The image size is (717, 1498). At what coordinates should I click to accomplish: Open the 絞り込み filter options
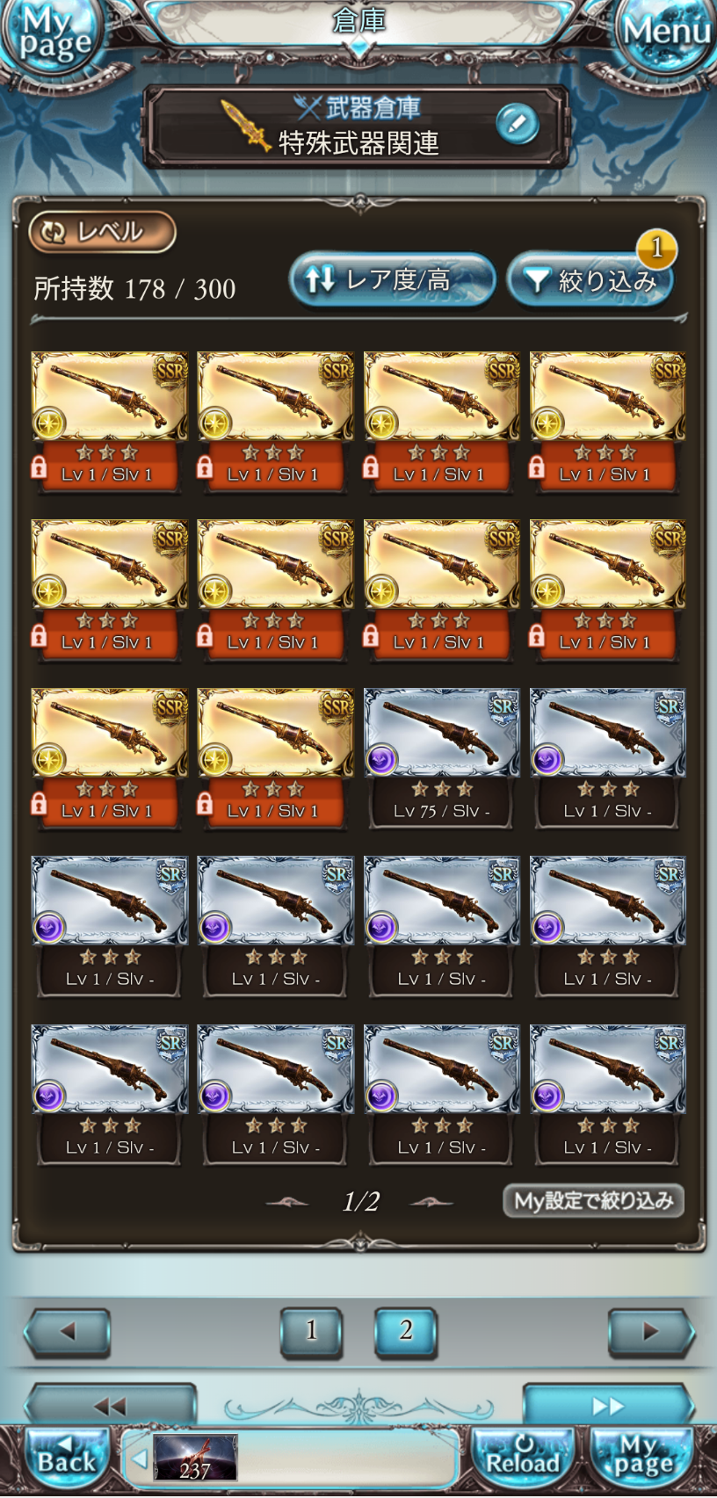(590, 280)
